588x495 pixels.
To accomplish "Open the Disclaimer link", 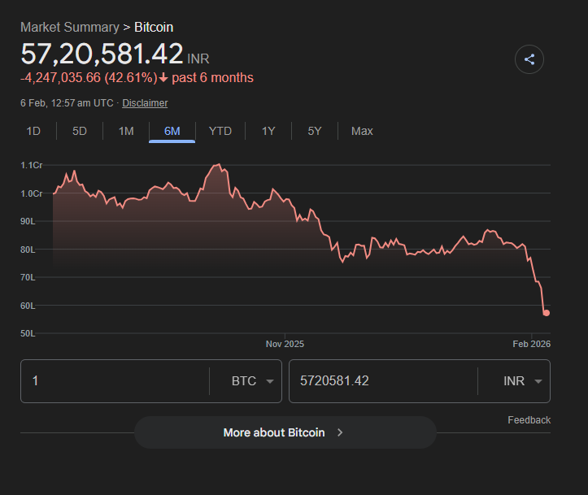I will [x=145, y=103].
